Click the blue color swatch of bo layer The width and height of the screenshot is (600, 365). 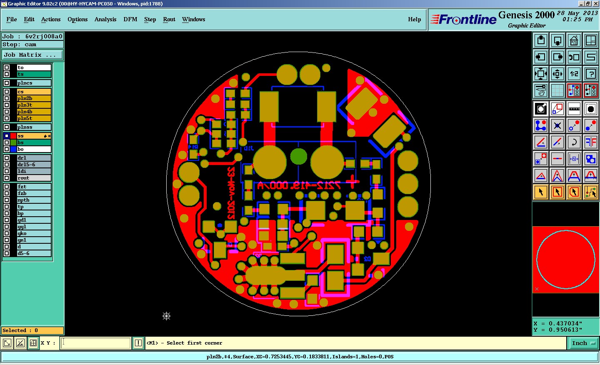click(13, 149)
